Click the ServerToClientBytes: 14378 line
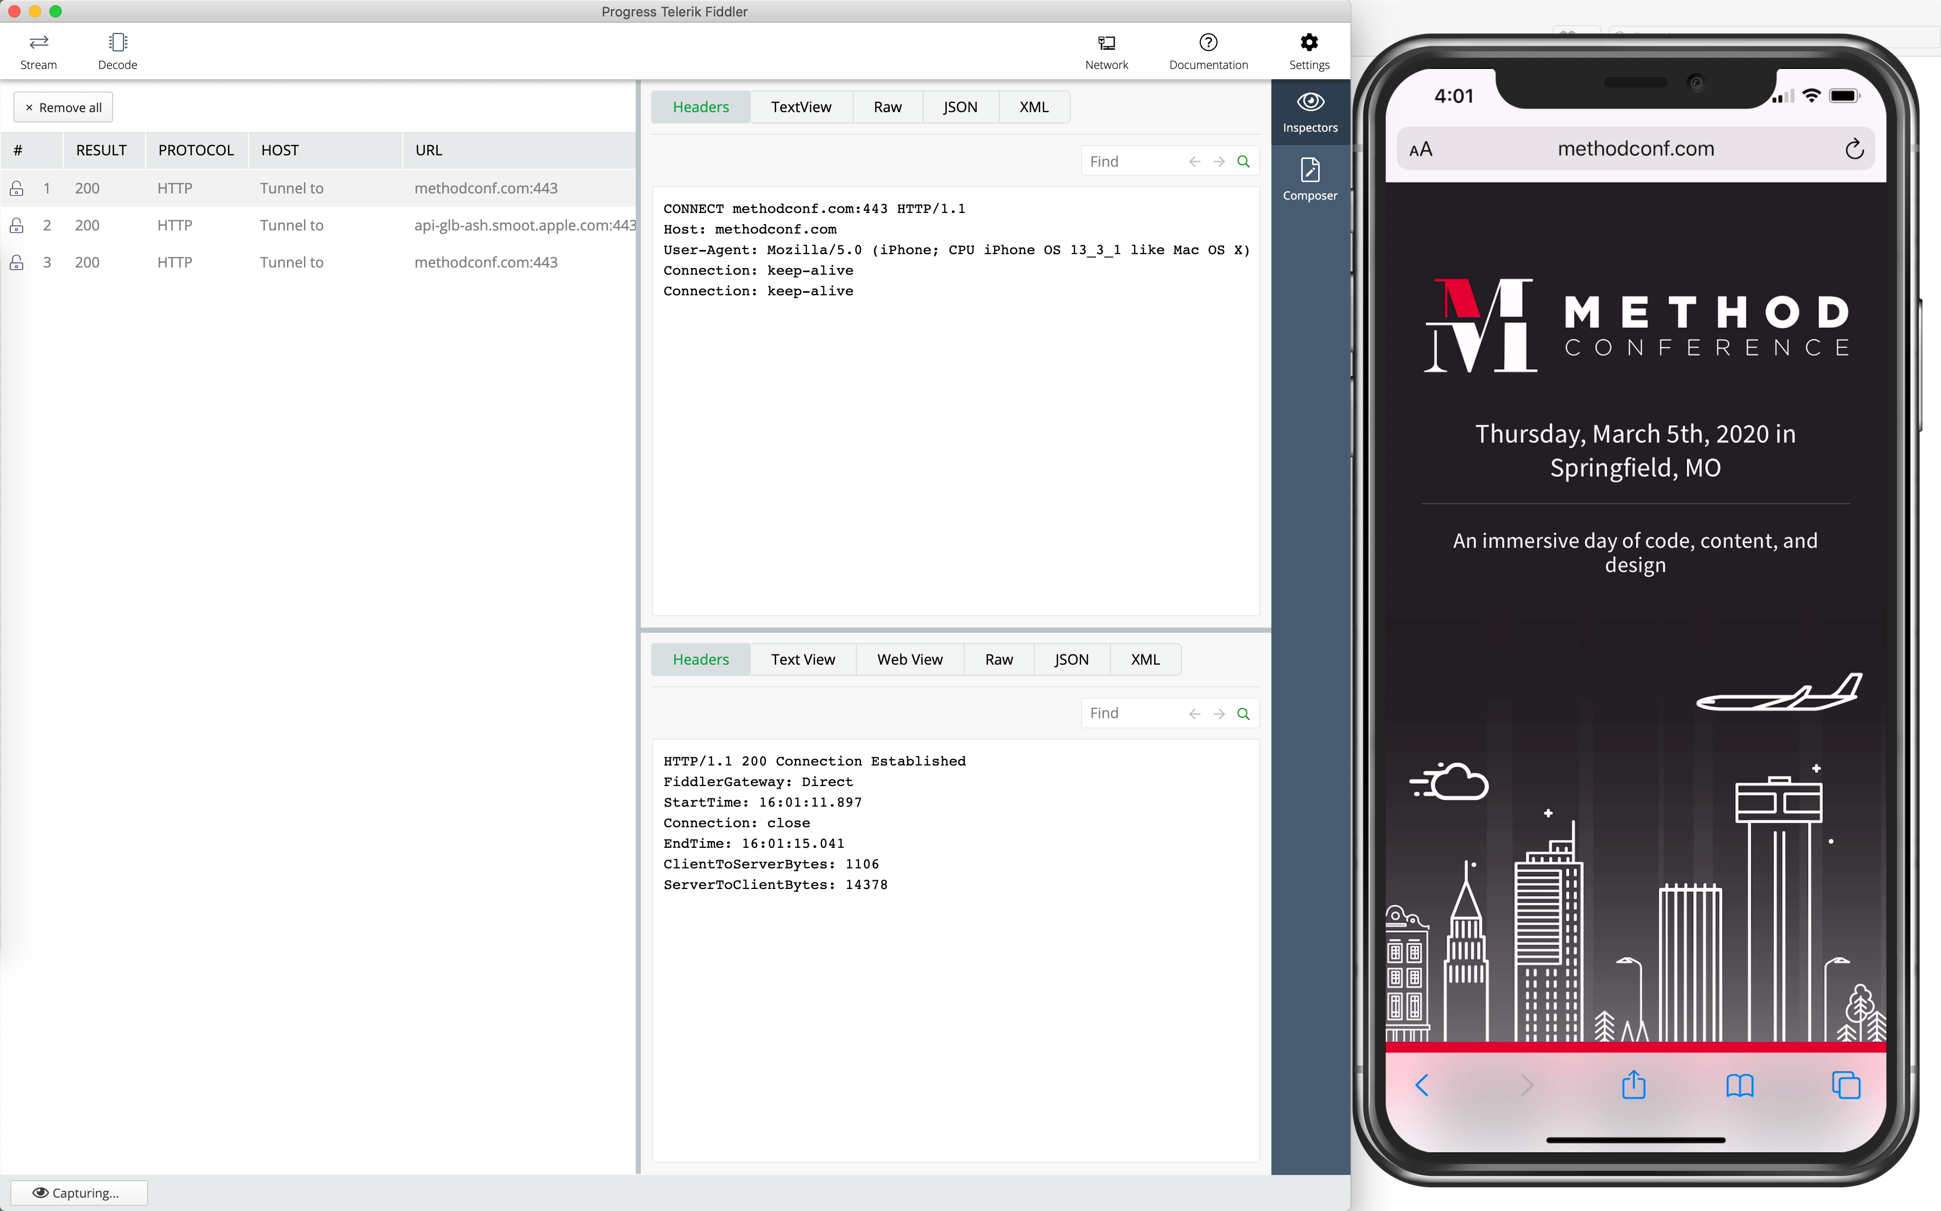 [775, 885]
